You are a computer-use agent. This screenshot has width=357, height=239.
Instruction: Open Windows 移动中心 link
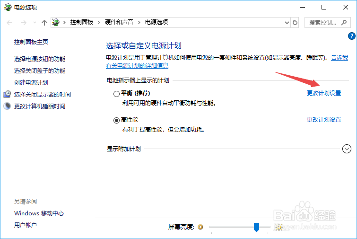(39, 213)
